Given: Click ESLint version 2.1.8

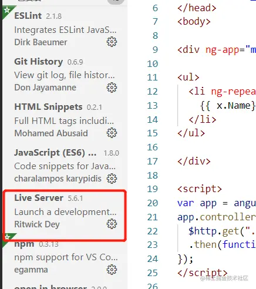Looking at the screenshot, I should [53, 16].
